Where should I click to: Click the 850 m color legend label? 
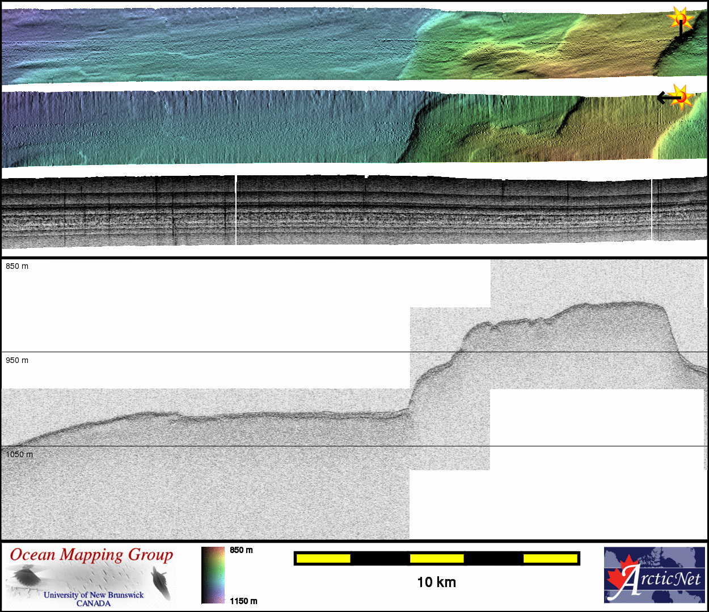pyautogui.click(x=241, y=550)
